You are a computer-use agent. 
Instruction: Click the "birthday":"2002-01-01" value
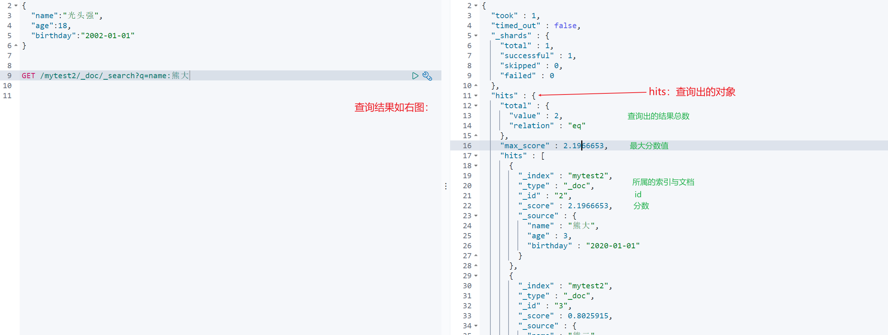click(108, 36)
